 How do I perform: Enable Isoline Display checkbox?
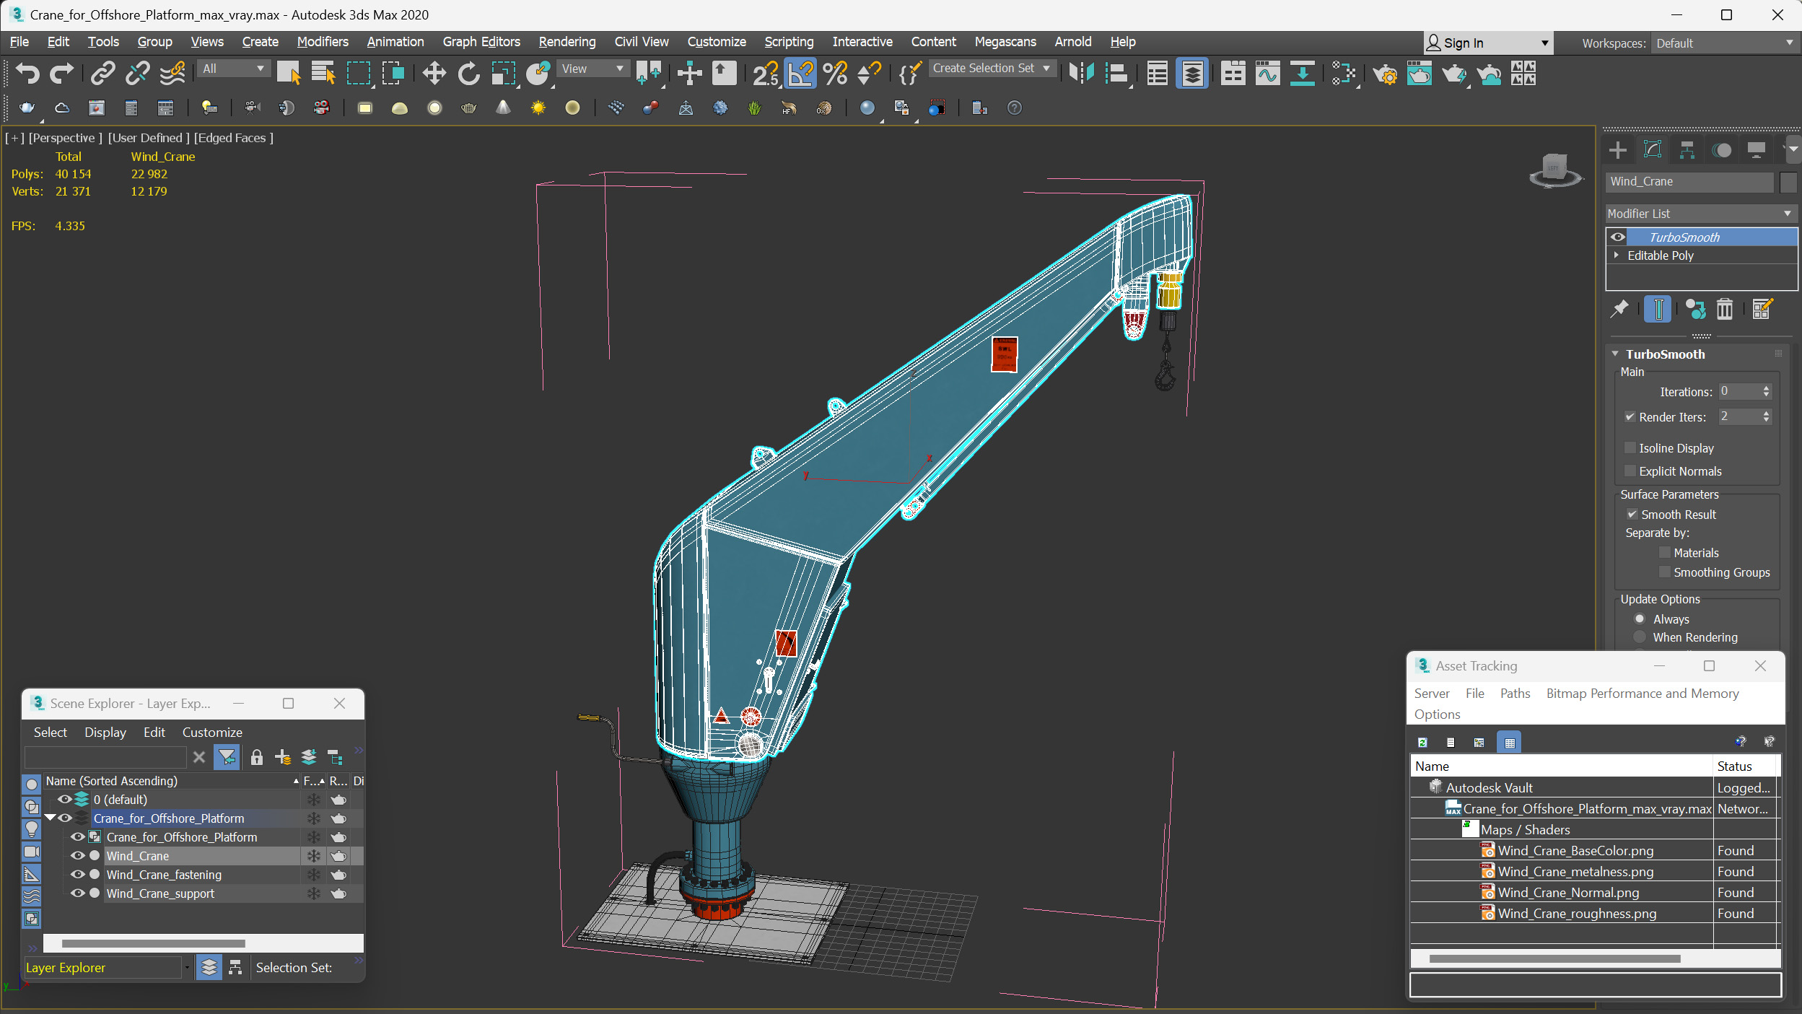click(1630, 448)
